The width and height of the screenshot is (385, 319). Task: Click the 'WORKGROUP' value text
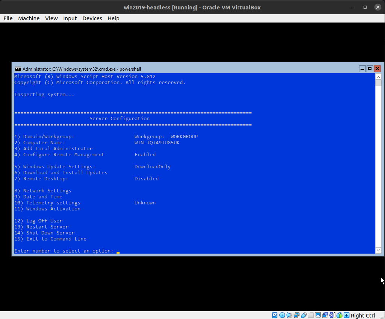coord(184,137)
